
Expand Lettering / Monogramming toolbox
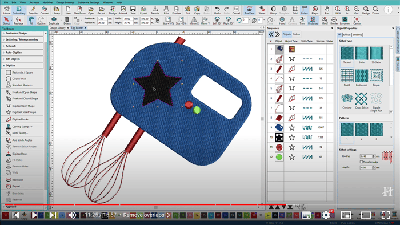[22, 39]
